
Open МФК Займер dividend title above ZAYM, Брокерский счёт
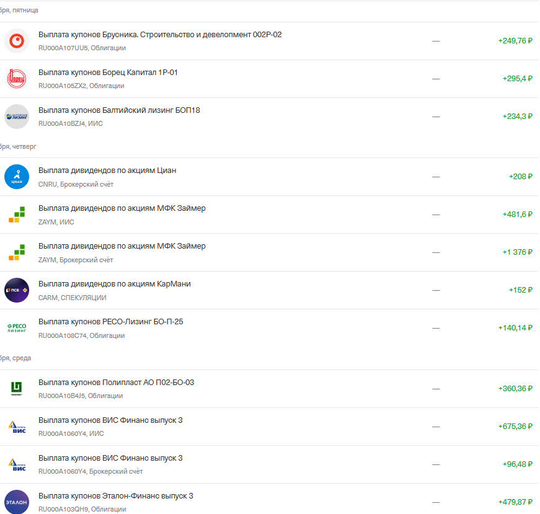[x=122, y=246]
